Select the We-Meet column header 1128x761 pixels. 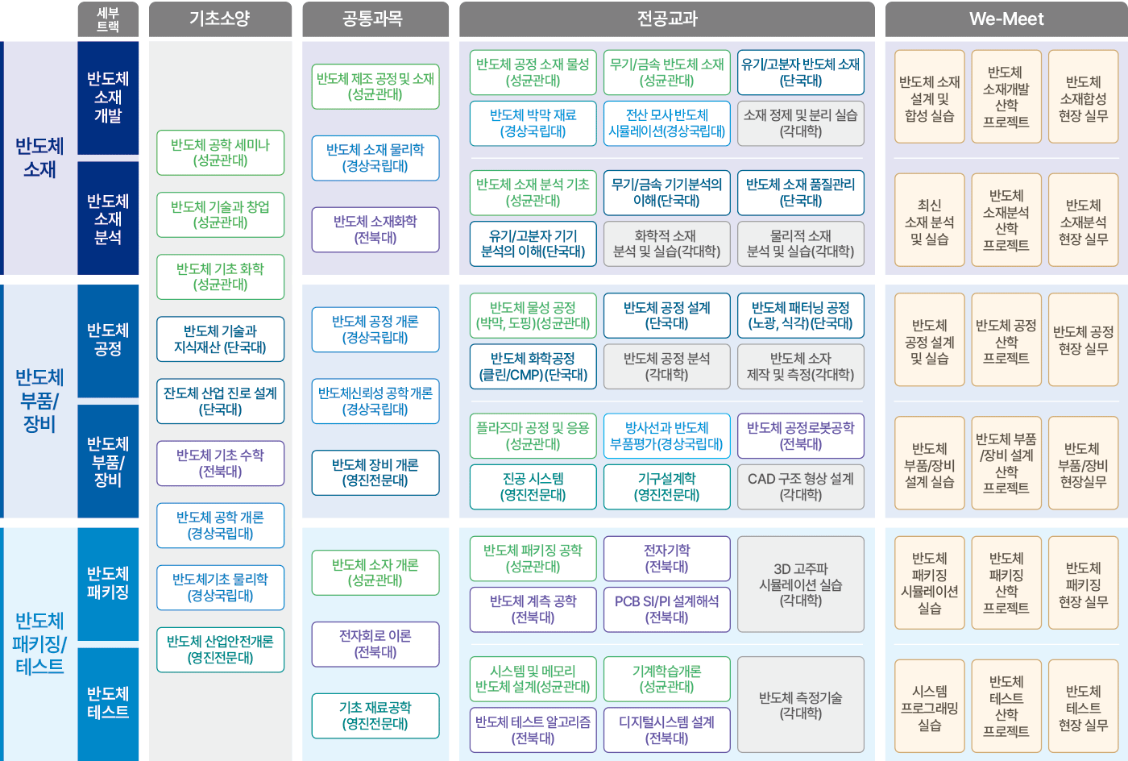[x=1006, y=19]
